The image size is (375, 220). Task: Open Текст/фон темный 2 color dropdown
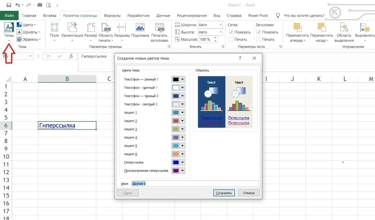point(183,96)
